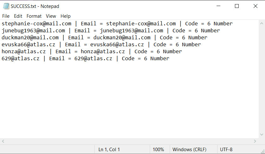Click the horizontal scrollbar right arrow
Screen dimensions: 265x154
click(255, 141)
